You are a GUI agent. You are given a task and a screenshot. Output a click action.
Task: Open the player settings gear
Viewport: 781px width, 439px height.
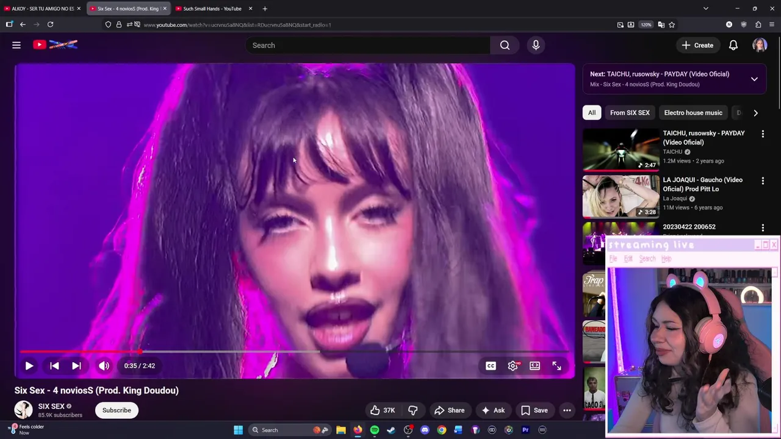[513, 366]
